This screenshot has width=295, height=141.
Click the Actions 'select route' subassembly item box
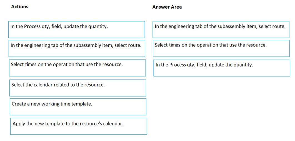click(77, 48)
